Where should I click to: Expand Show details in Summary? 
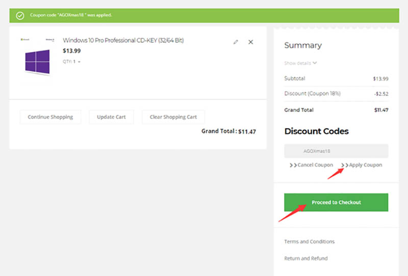click(x=300, y=63)
